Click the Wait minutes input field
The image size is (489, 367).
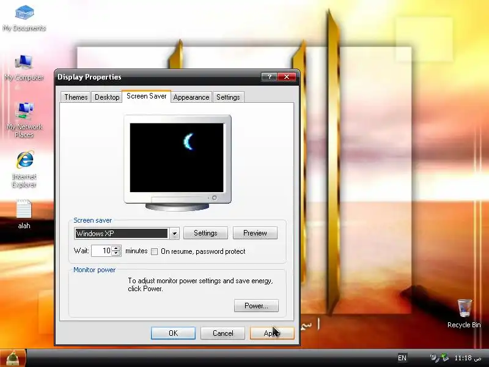pos(101,251)
